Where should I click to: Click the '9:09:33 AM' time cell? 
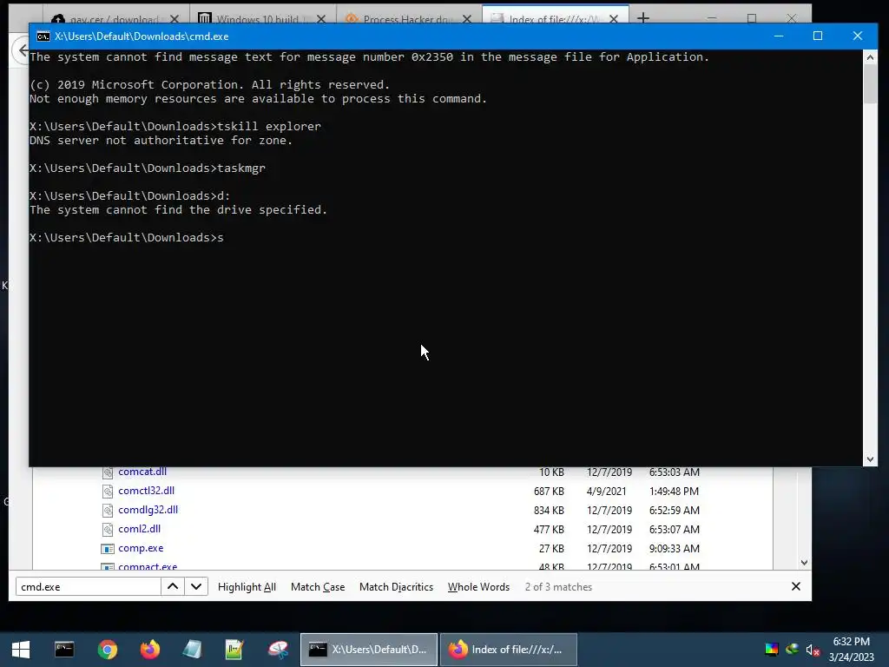coord(674,549)
